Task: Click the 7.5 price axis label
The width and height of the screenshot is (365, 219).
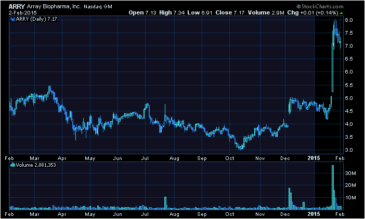Action: (x=349, y=33)
